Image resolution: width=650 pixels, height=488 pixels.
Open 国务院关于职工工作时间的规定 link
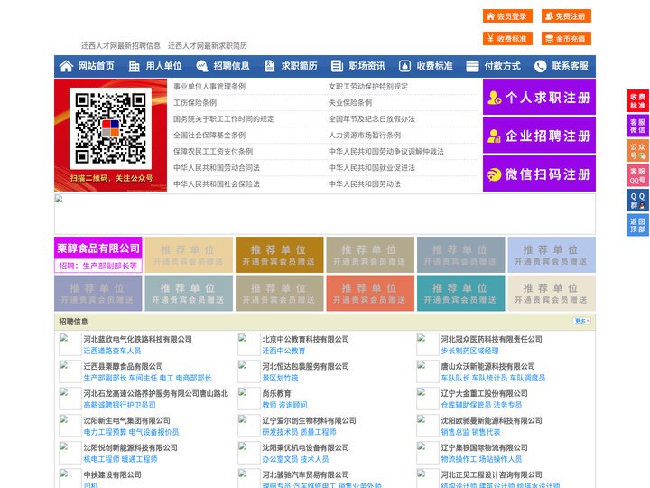click(x=224, y=118)
